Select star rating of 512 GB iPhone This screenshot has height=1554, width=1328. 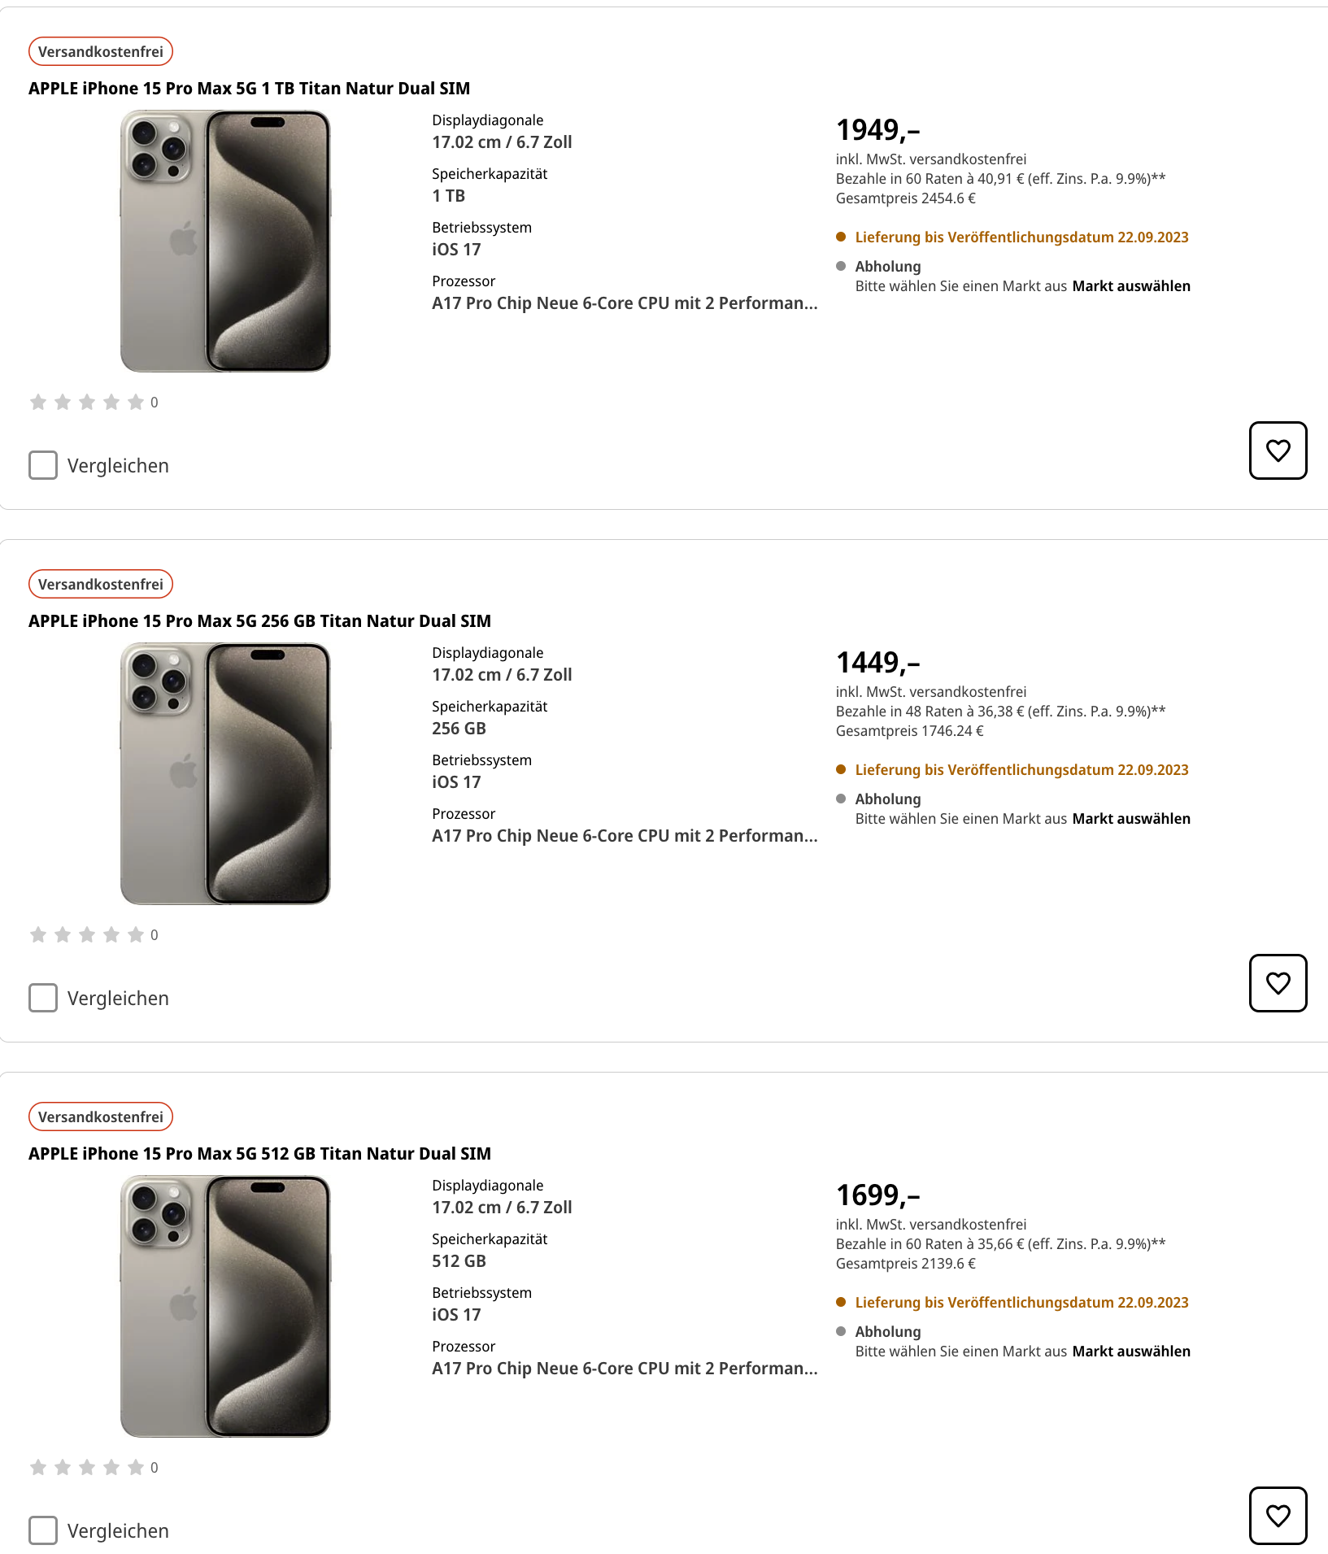coord(87,1467)
